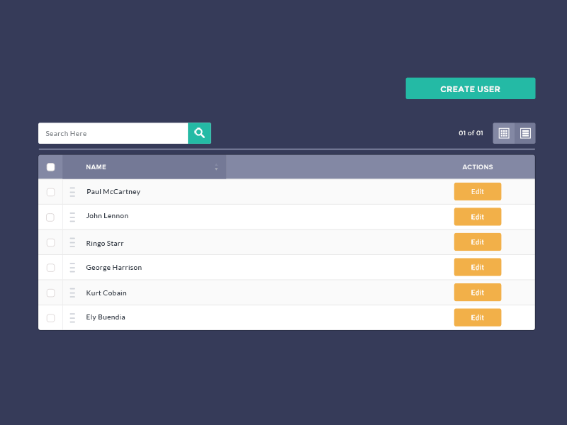Check the box for Paul McCartney
Image resolution: width=567 pixels, height=425 pixels.
tap(50, 192)
